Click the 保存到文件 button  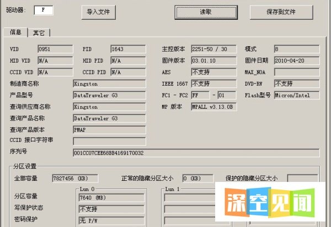tap(281, 12)
